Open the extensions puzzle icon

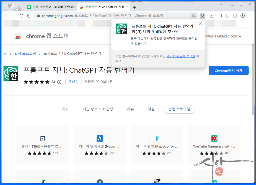click(x=203, y=16)
